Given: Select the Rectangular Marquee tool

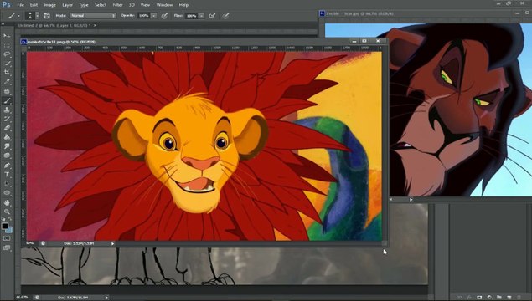Looking at the screenshot, I should 7,44.
